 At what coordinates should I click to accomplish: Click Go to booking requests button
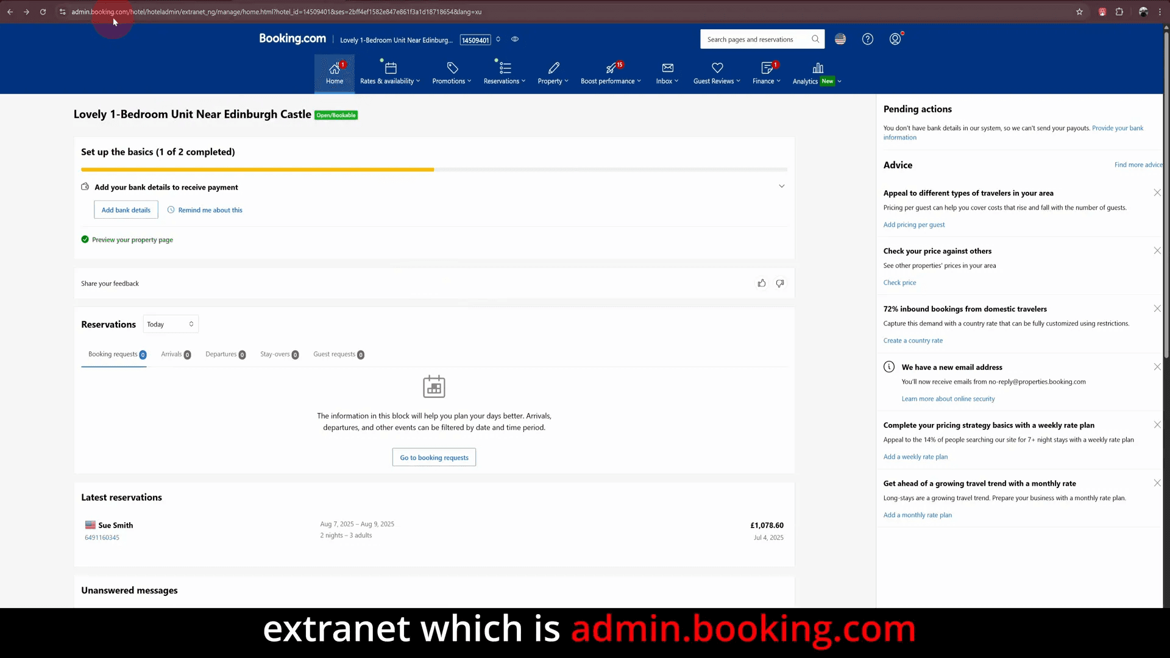pos(434,458)
